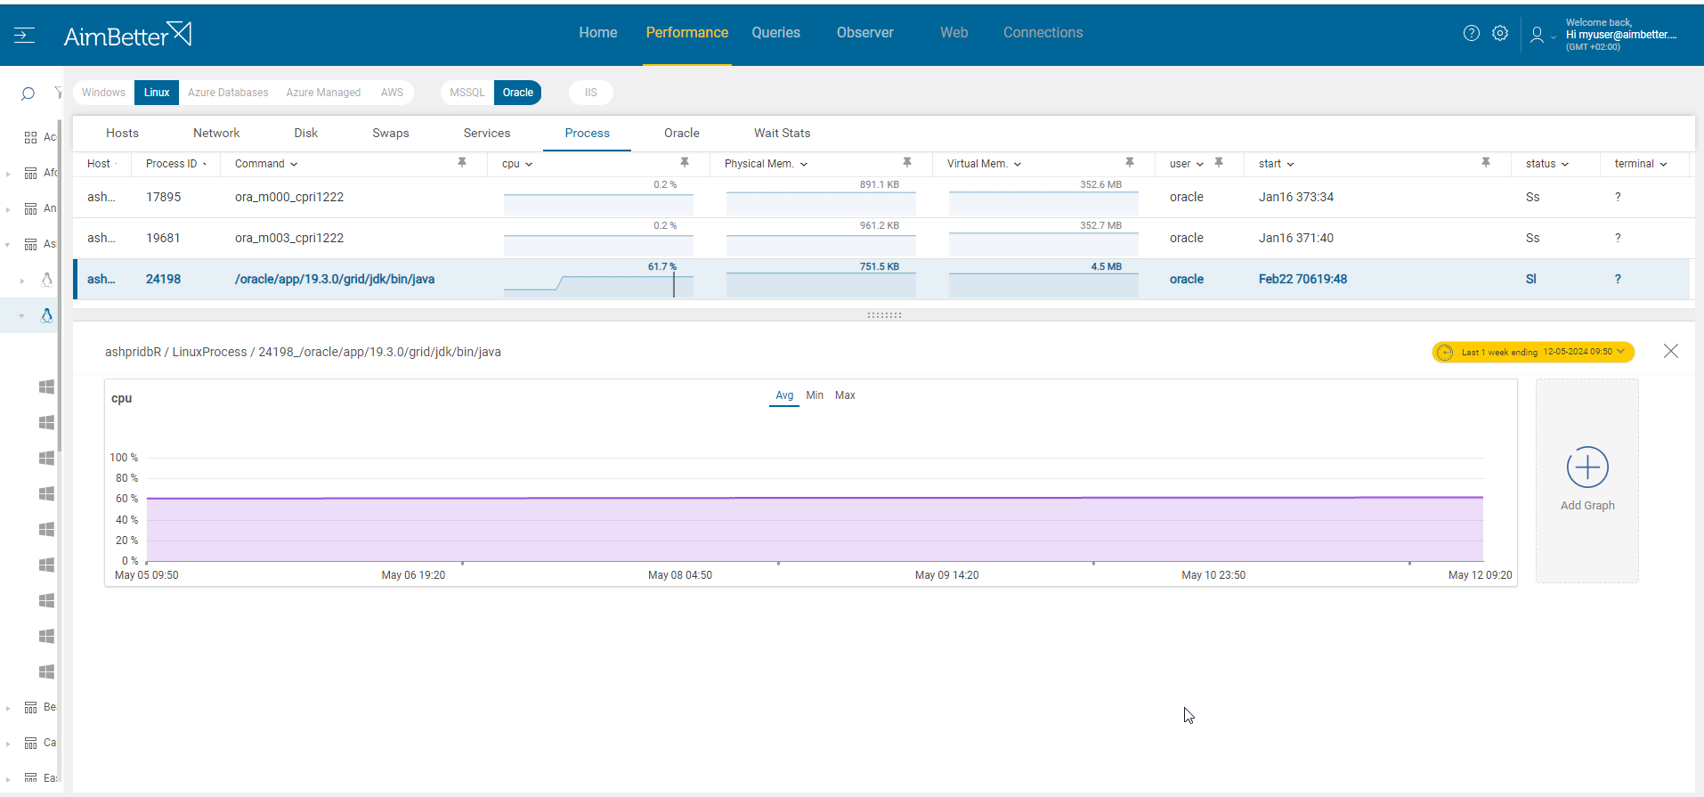Switch to the Network tab
This screenshot has height=797, width=1704.
(x=216, y=133)
